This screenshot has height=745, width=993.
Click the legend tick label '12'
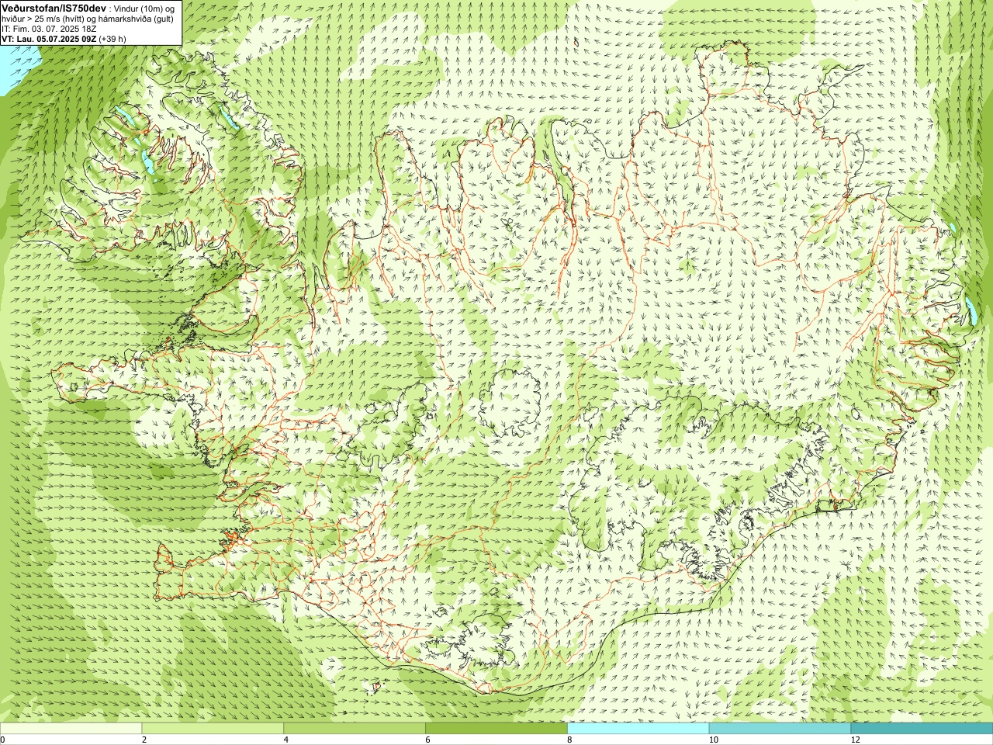coord(856,740)
